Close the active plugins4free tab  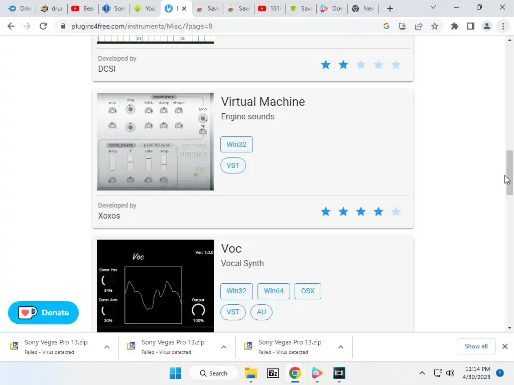(184, 9)
